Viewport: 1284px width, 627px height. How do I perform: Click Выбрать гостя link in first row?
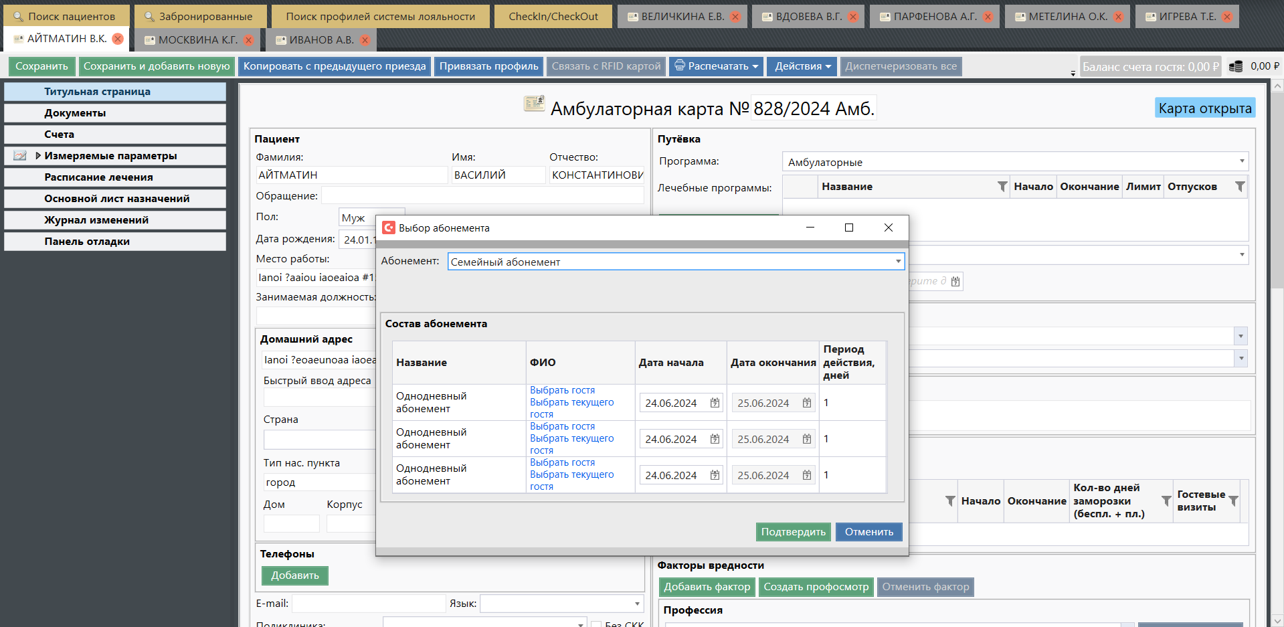coord(562,390)
